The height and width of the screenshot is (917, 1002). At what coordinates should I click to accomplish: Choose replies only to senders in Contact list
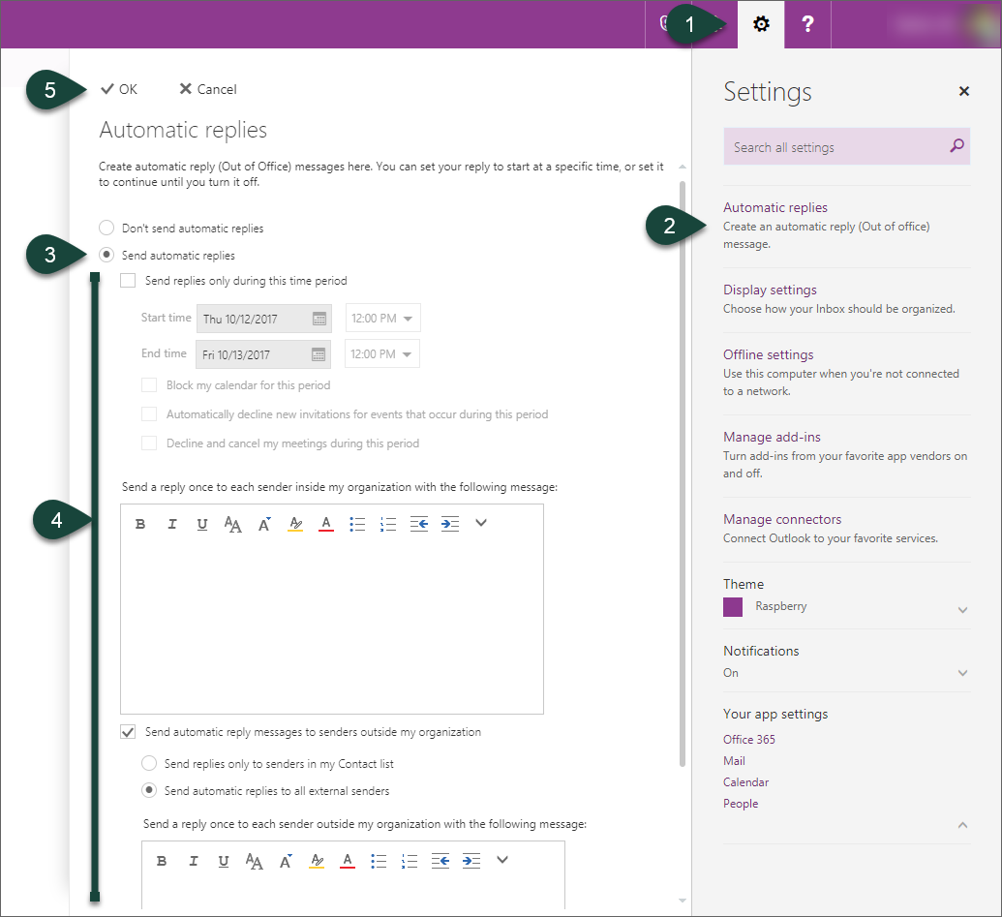(149, 763)
